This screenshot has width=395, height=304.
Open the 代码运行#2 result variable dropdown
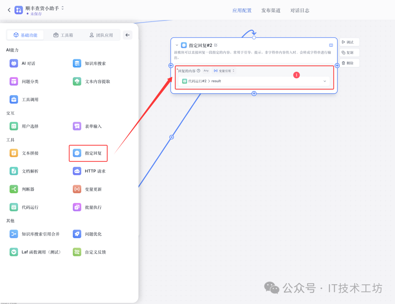pos(254,81)
